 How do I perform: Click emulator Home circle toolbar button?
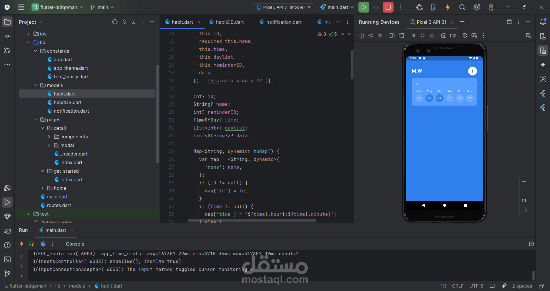423,35
